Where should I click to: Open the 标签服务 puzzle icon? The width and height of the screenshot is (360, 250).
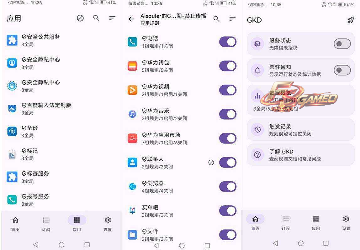[x=12, y=177]
